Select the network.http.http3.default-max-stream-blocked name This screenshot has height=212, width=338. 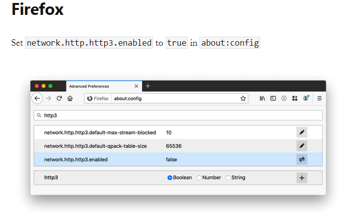[x=100, y=133]
